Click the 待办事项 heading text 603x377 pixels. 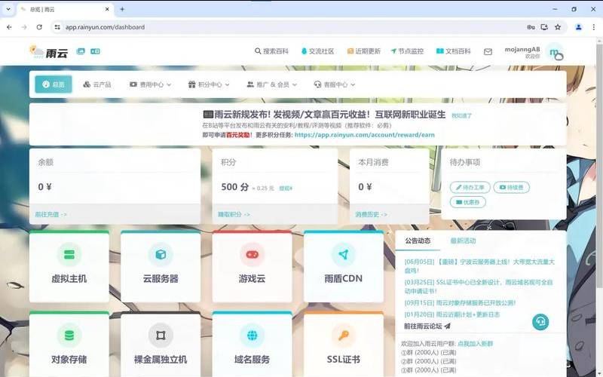tap(465, 162)
